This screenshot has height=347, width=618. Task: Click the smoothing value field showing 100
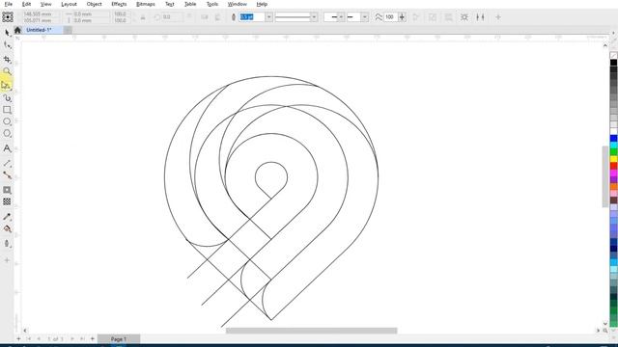pos(390,17)
